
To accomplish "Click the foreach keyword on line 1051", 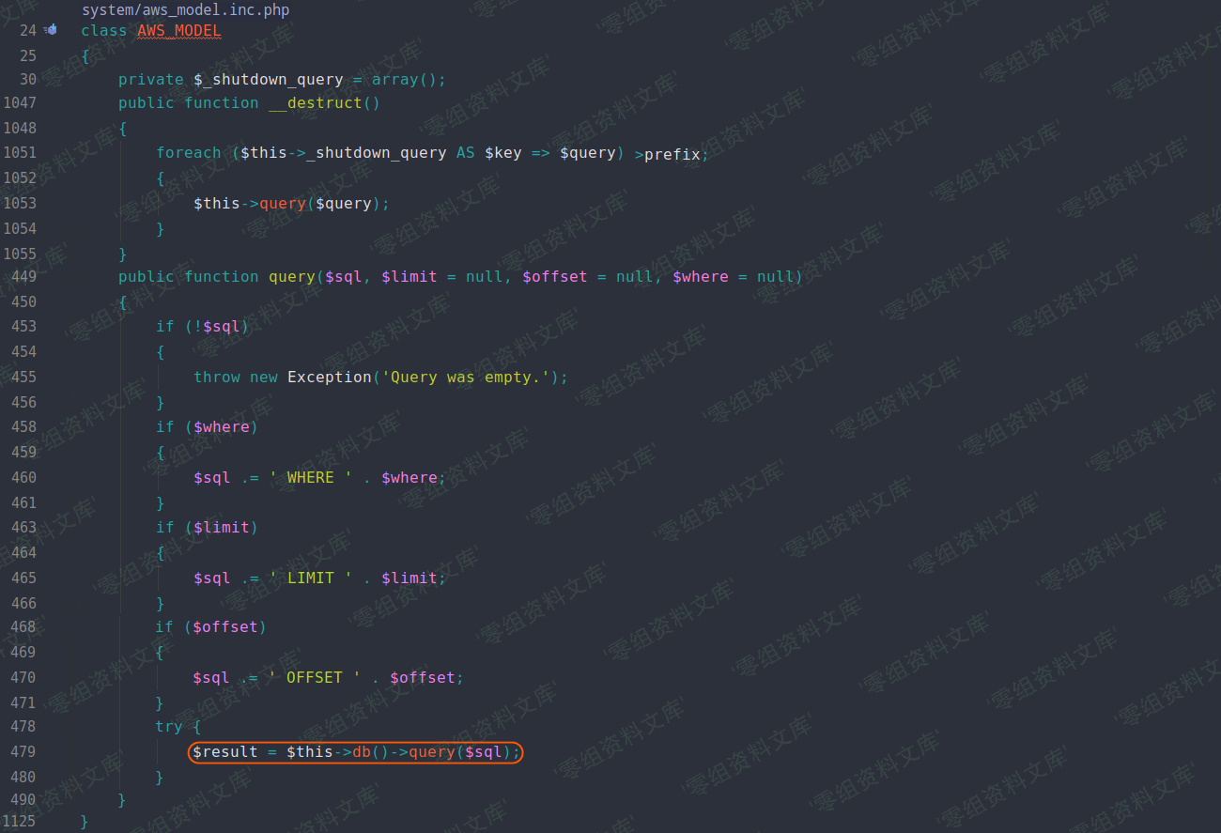I will click(x=188, y=152).
